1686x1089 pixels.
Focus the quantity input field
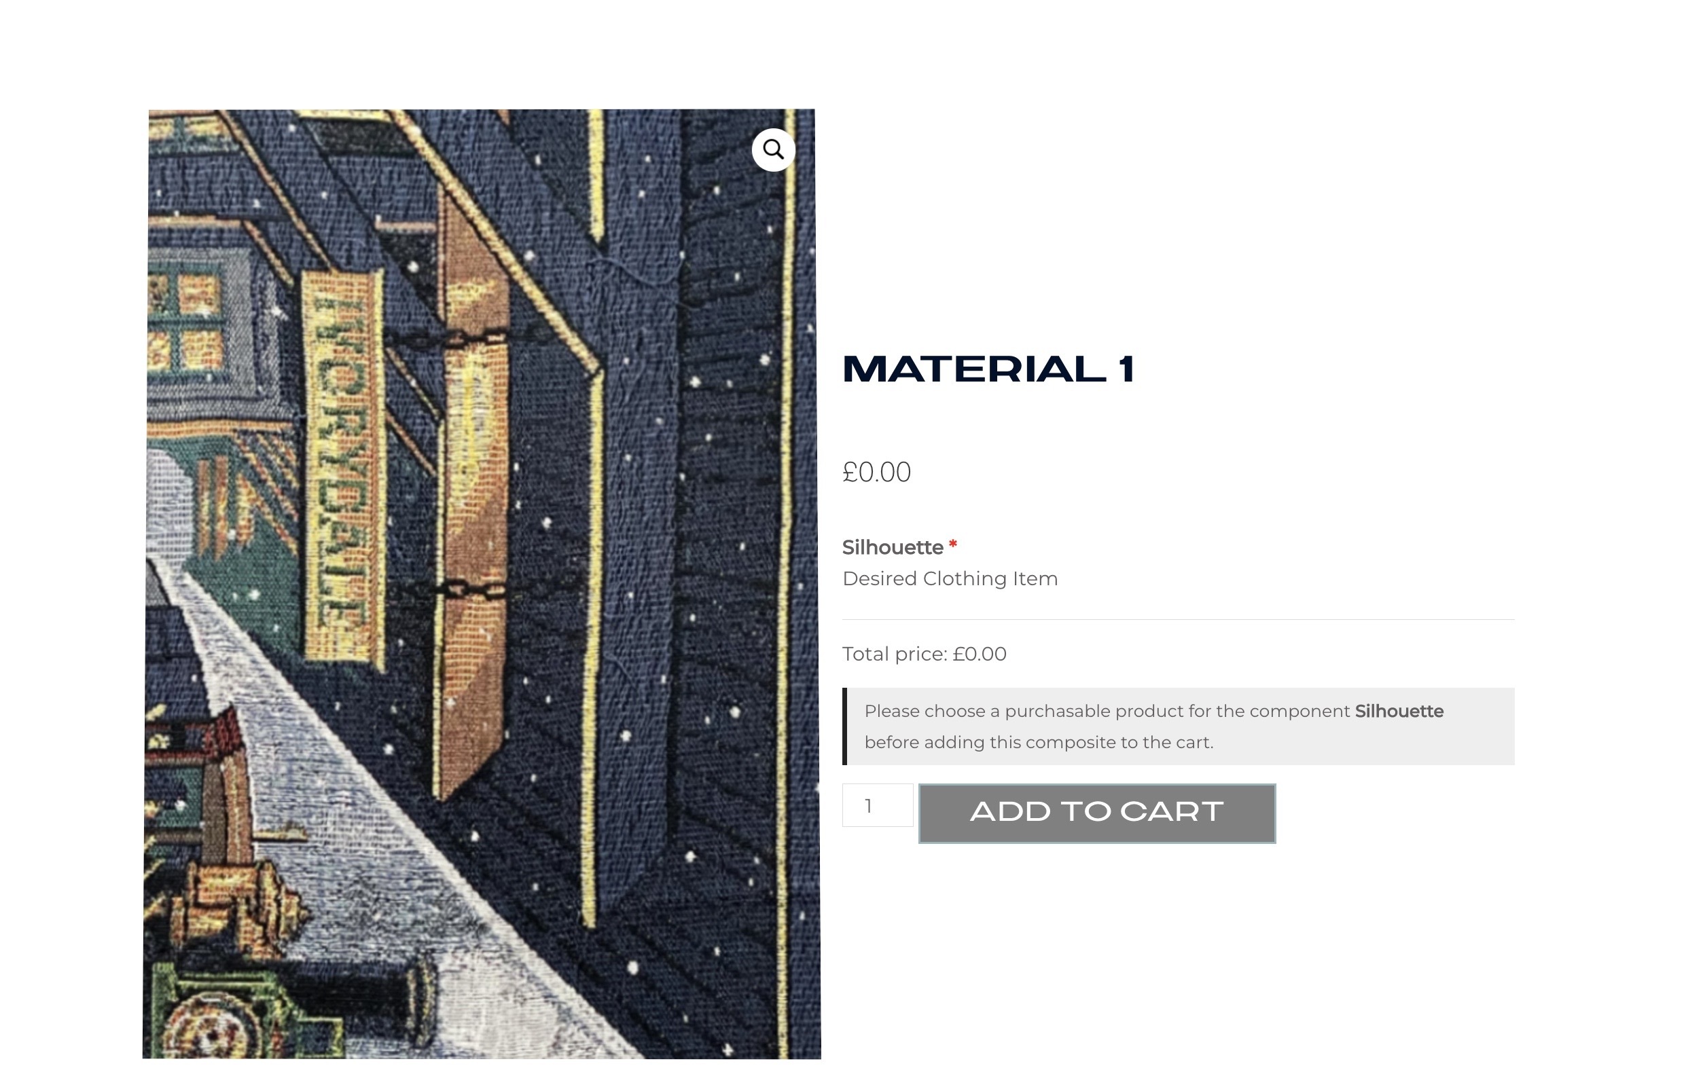click(x=878, y=805)
